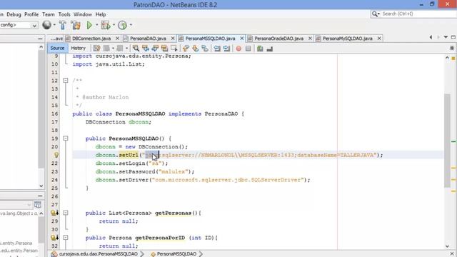Click Shift Line Right icon
This screenshot has height=257, width=457.
(226, 49)
